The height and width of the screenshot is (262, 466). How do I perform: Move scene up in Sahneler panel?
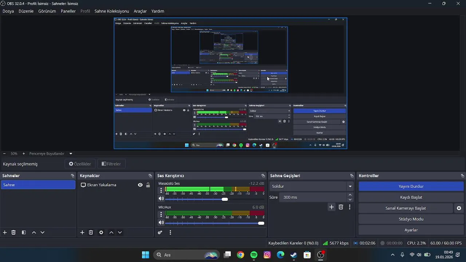(x=34, y=233)
